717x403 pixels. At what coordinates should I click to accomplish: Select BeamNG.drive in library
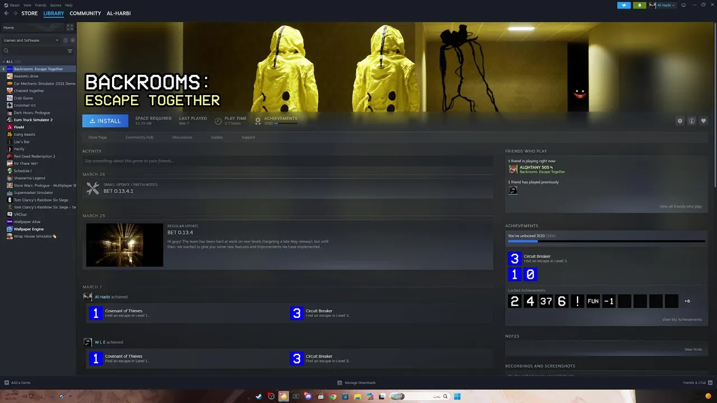pos(26,76)
